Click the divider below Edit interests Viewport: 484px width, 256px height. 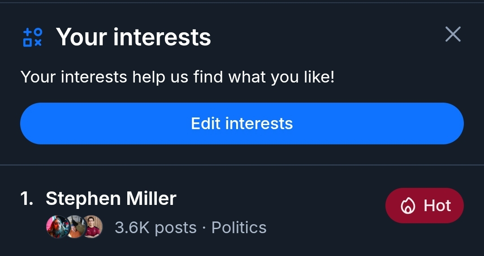tap(242, 165)
